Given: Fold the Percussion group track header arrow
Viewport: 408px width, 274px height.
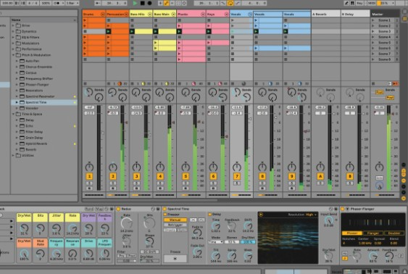Looking at the screenshot, I should pyautogui.click(x=126, y=14).
